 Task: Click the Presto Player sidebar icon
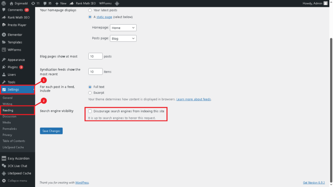click(x=4, y=25)
